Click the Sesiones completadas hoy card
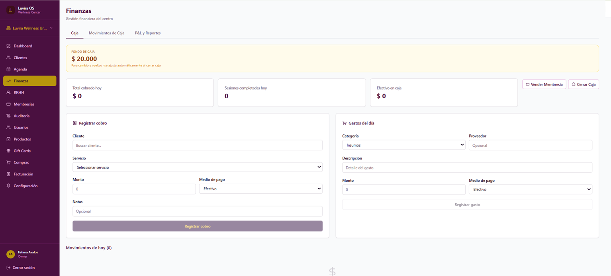Image resolution: width=611 pixels, height=276 pixels. [292, 93]
